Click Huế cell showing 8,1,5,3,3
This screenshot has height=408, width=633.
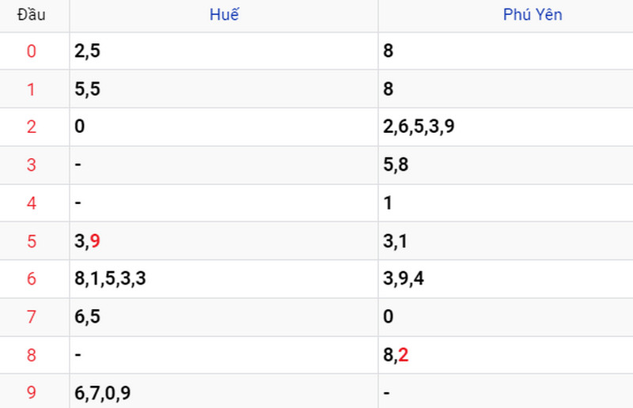(224, 279)
